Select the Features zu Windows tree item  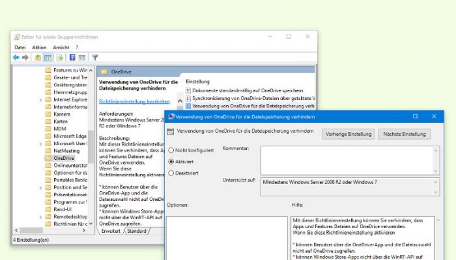click(70, 70)
